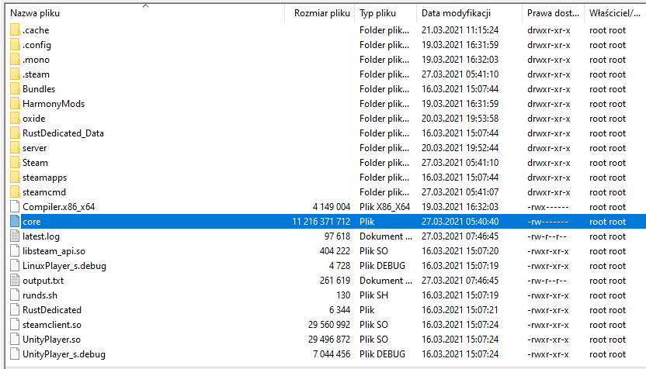646x369 pixels.
Task: Select the .steam folder name
Action: point(36,74)
